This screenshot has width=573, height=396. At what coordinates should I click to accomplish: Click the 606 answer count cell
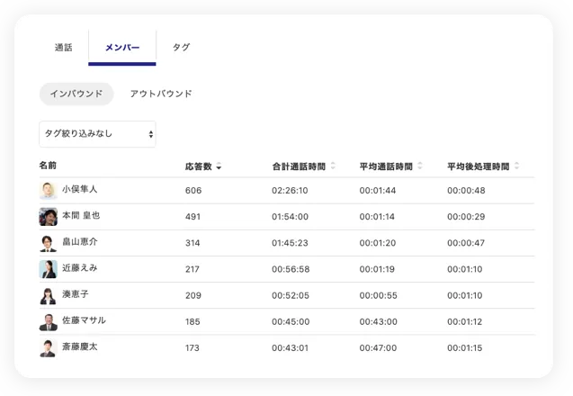(193, 191)
